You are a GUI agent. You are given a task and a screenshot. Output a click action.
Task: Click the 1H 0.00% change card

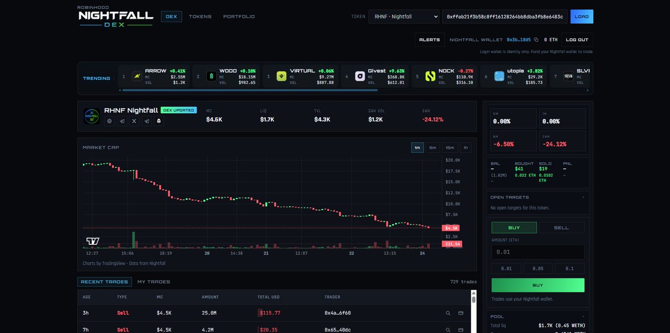tap(563, 118)
